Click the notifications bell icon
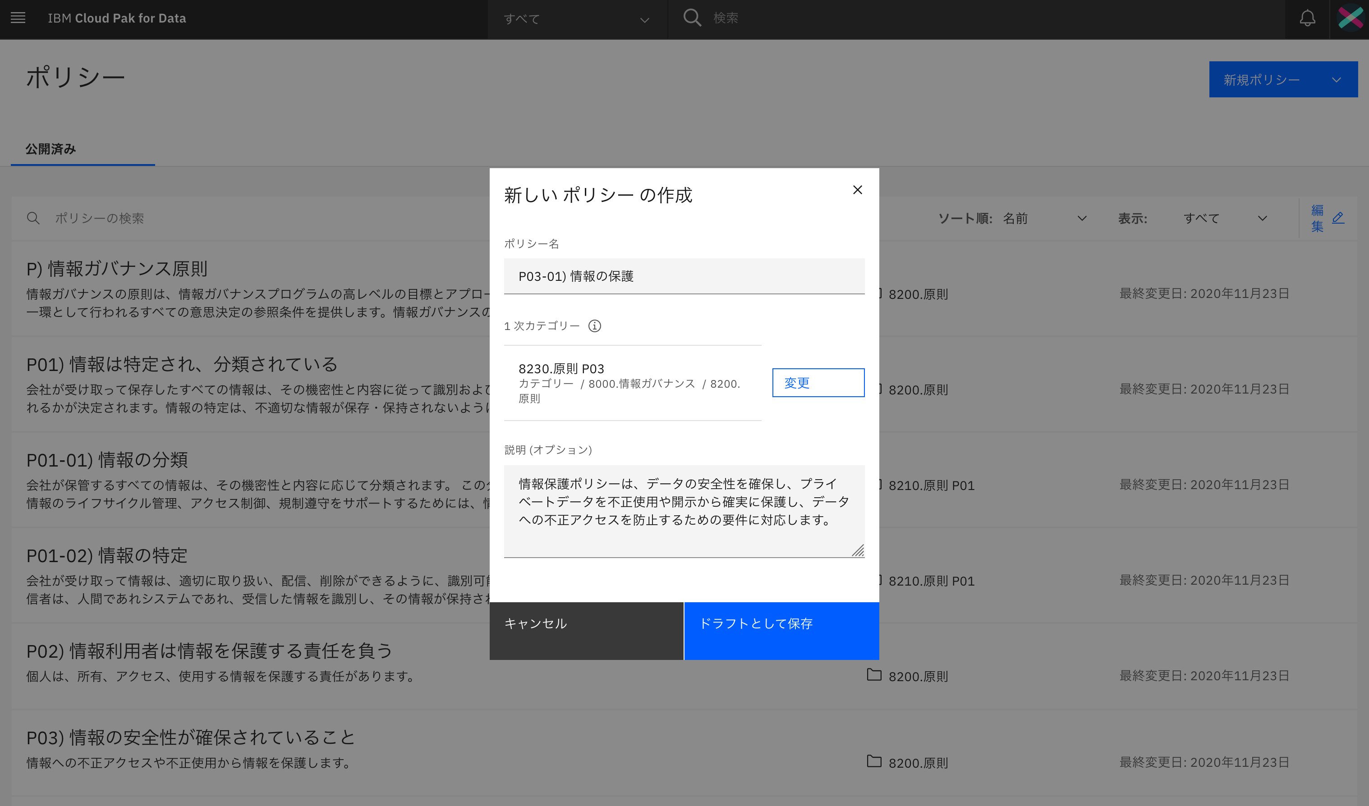 1307,18
